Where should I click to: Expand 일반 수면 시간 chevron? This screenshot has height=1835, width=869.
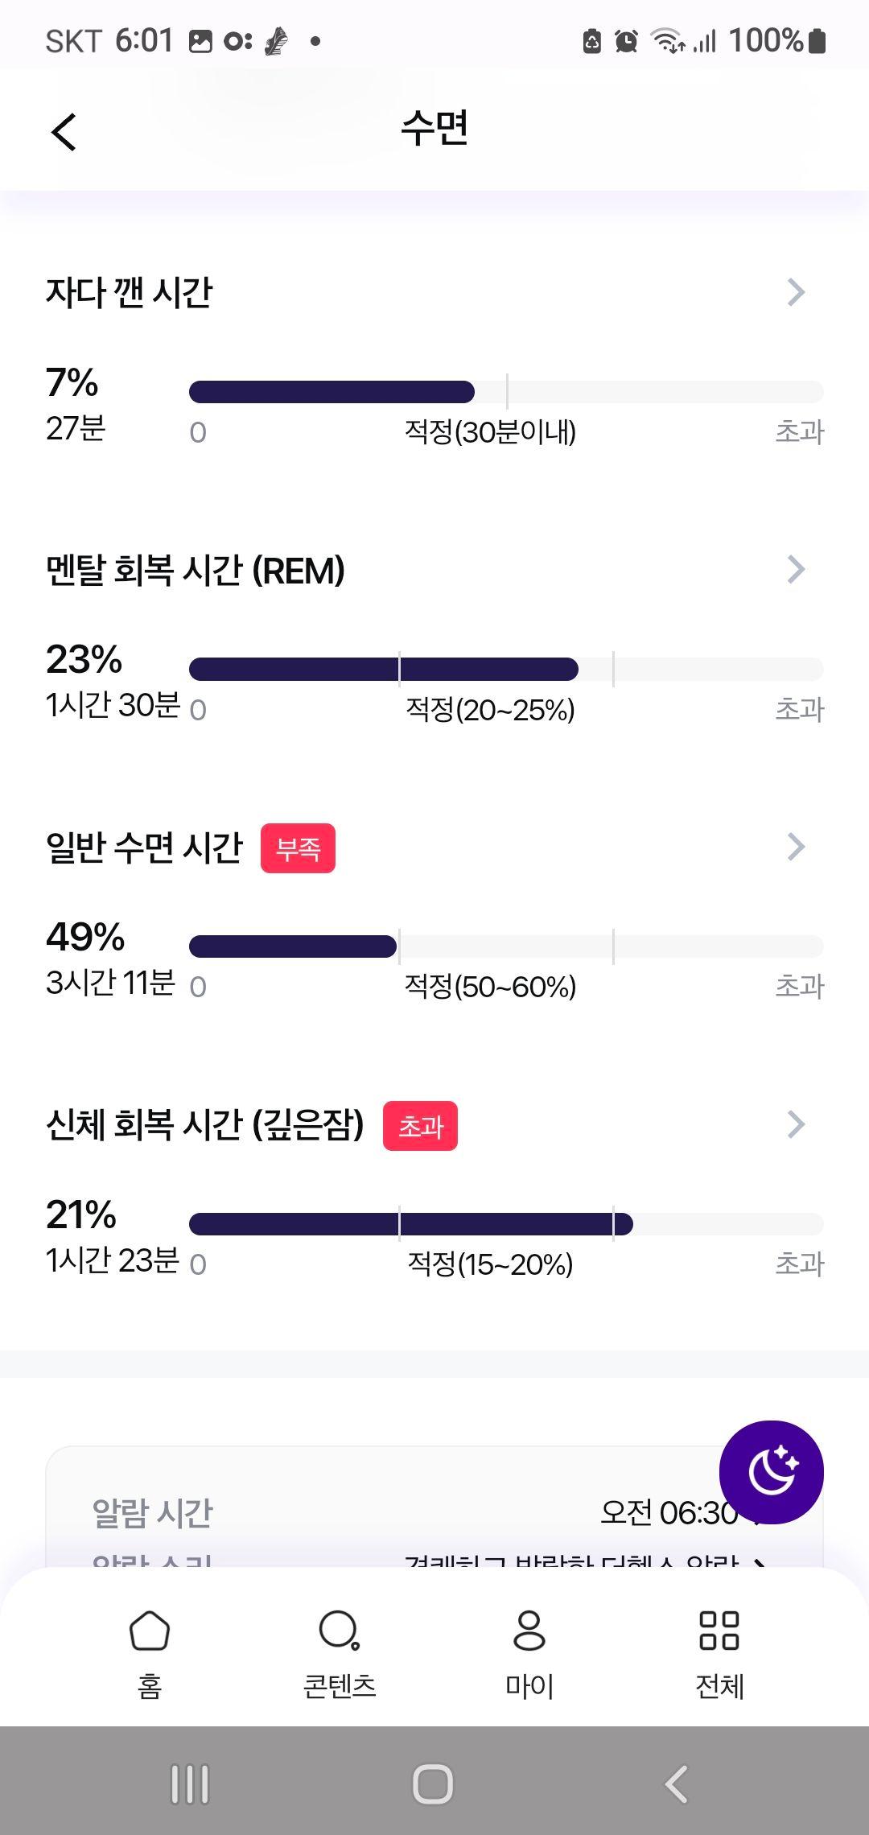[796, 847]
